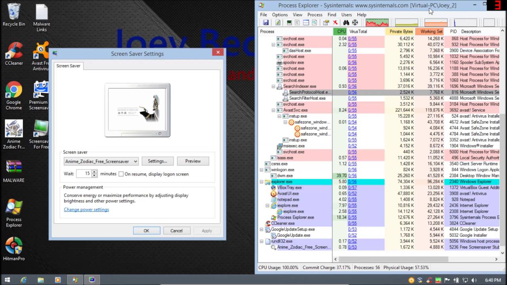Click the Save icon in Process Explorer toolbar
The height and width of the screenshot is (285, 507).
(265, 23)
